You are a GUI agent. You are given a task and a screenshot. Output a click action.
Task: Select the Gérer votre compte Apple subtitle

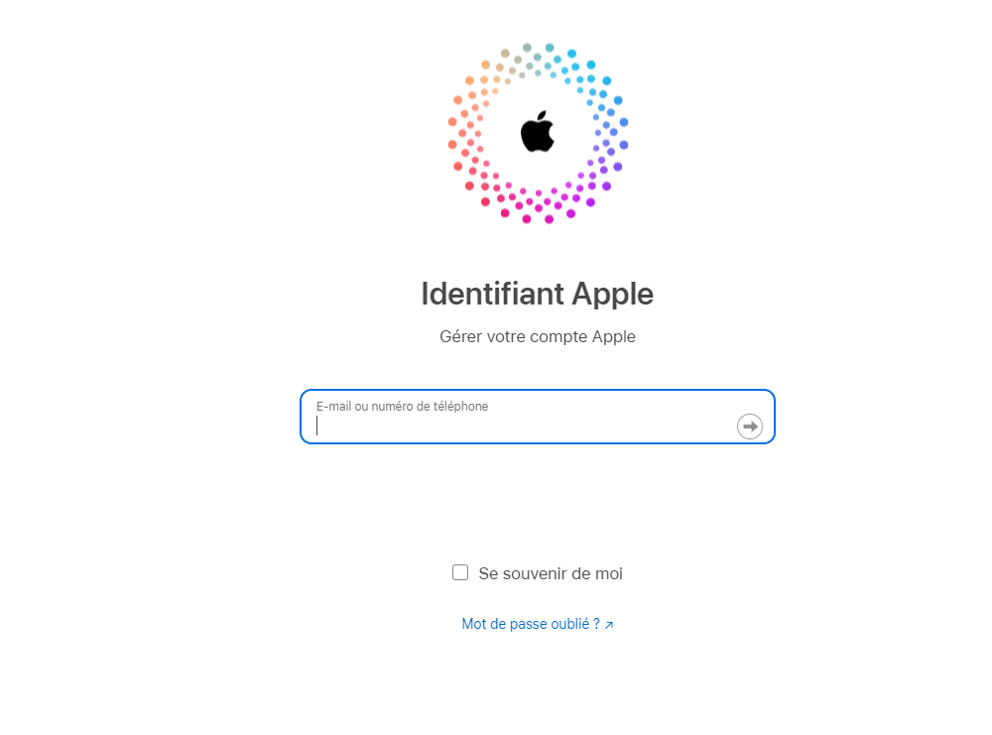point(537,336)
